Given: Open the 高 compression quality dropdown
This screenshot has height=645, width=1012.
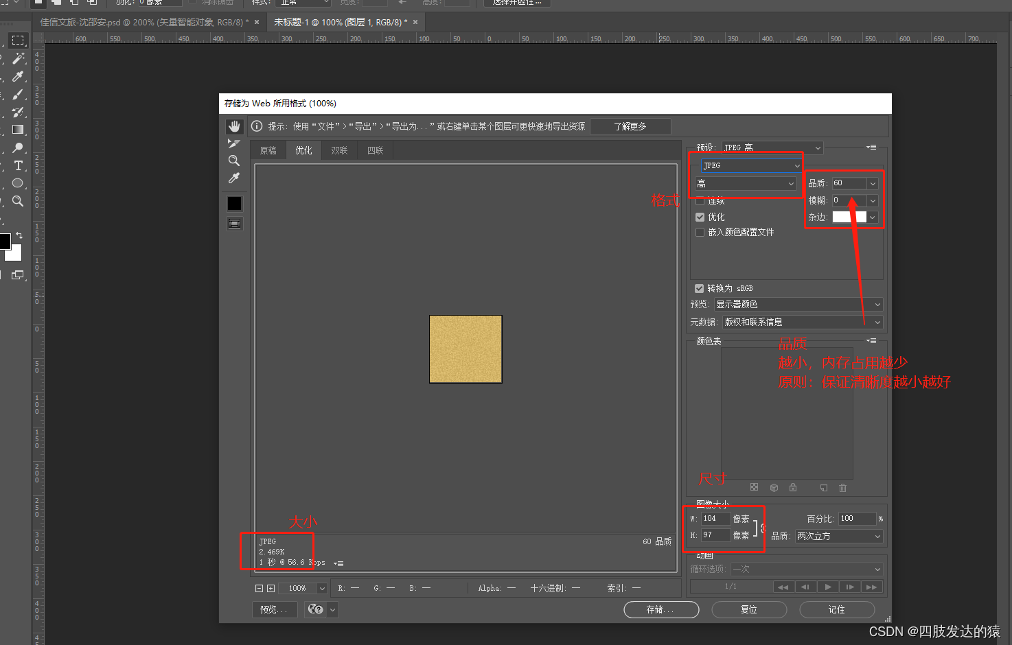Looking at the screenshot, I should (746, 183).
